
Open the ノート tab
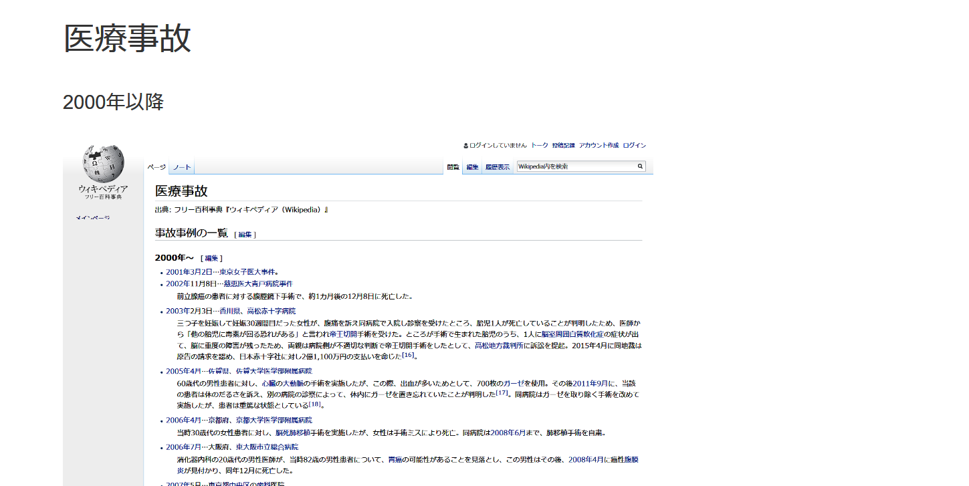(x=181, y=167)
